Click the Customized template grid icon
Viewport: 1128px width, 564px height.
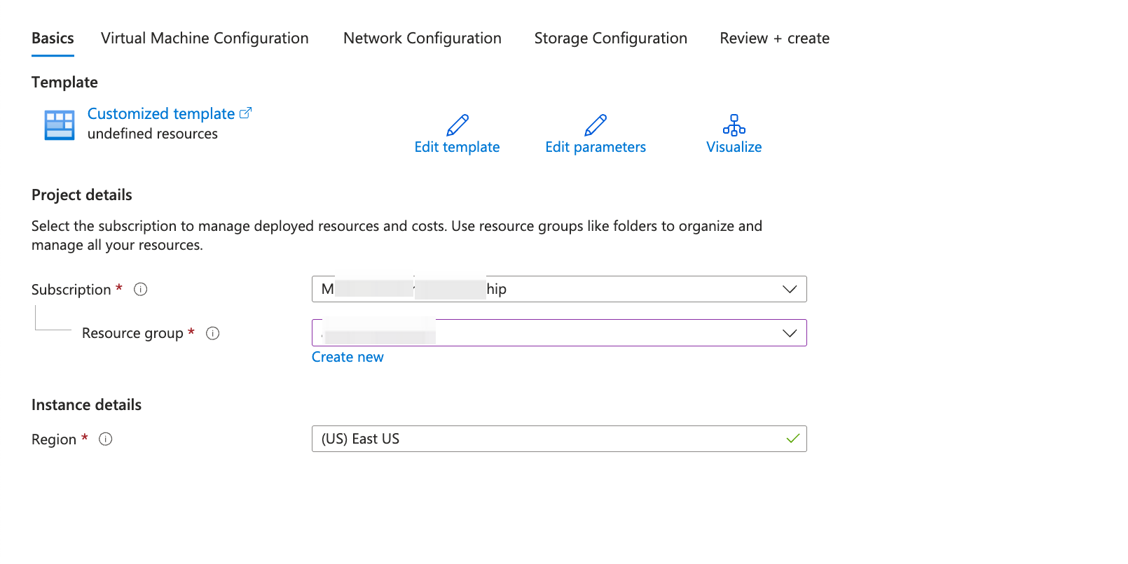(x=59, y=125)
